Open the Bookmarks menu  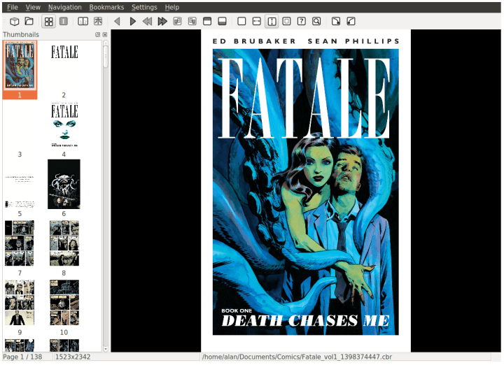pos(106,7)
